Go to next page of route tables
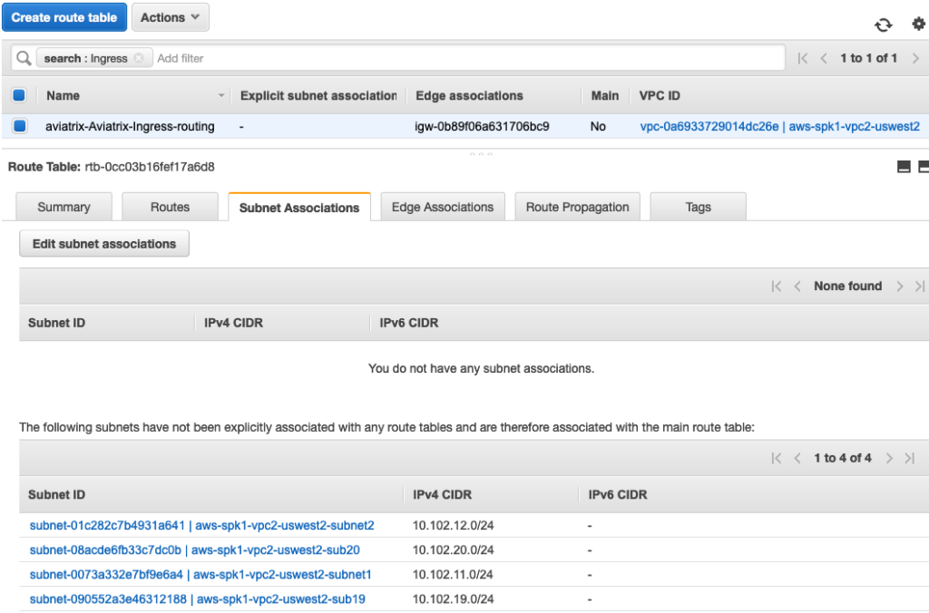This screenshot has width=929, height=613. (915, 58)
